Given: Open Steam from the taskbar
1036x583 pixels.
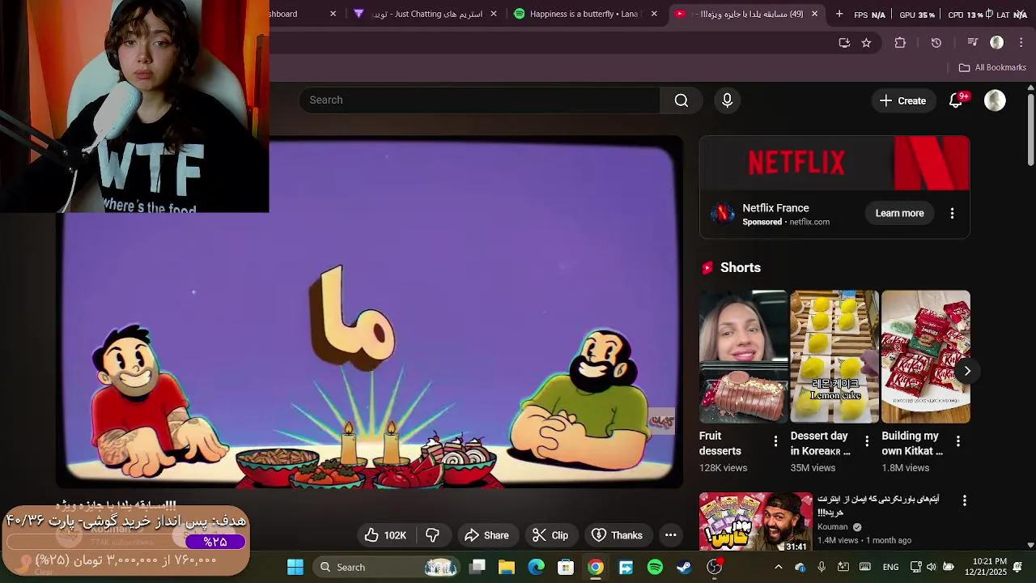Looking at the screenshot, I should 685,567.
